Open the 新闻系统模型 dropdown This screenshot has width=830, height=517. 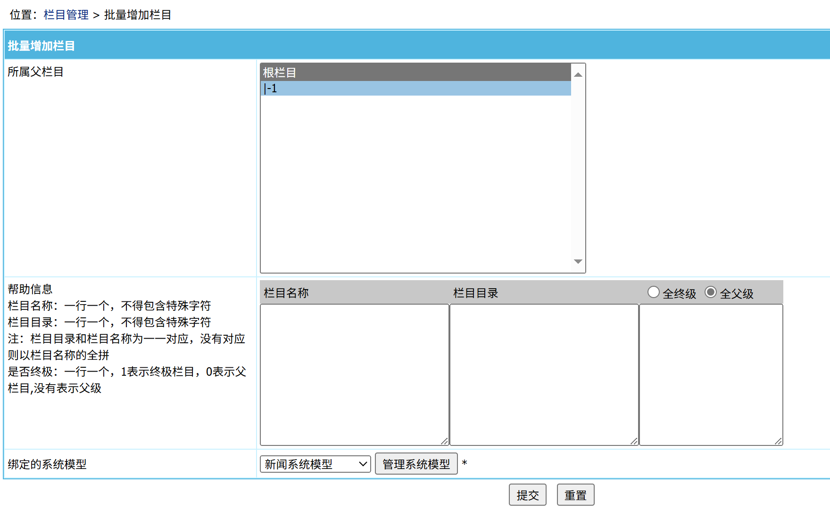click(x=315, y=464)
